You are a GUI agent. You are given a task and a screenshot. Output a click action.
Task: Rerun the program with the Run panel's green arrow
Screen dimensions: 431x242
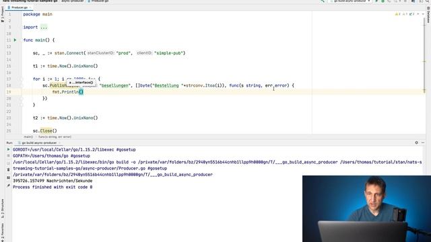[x=8, y=149]
